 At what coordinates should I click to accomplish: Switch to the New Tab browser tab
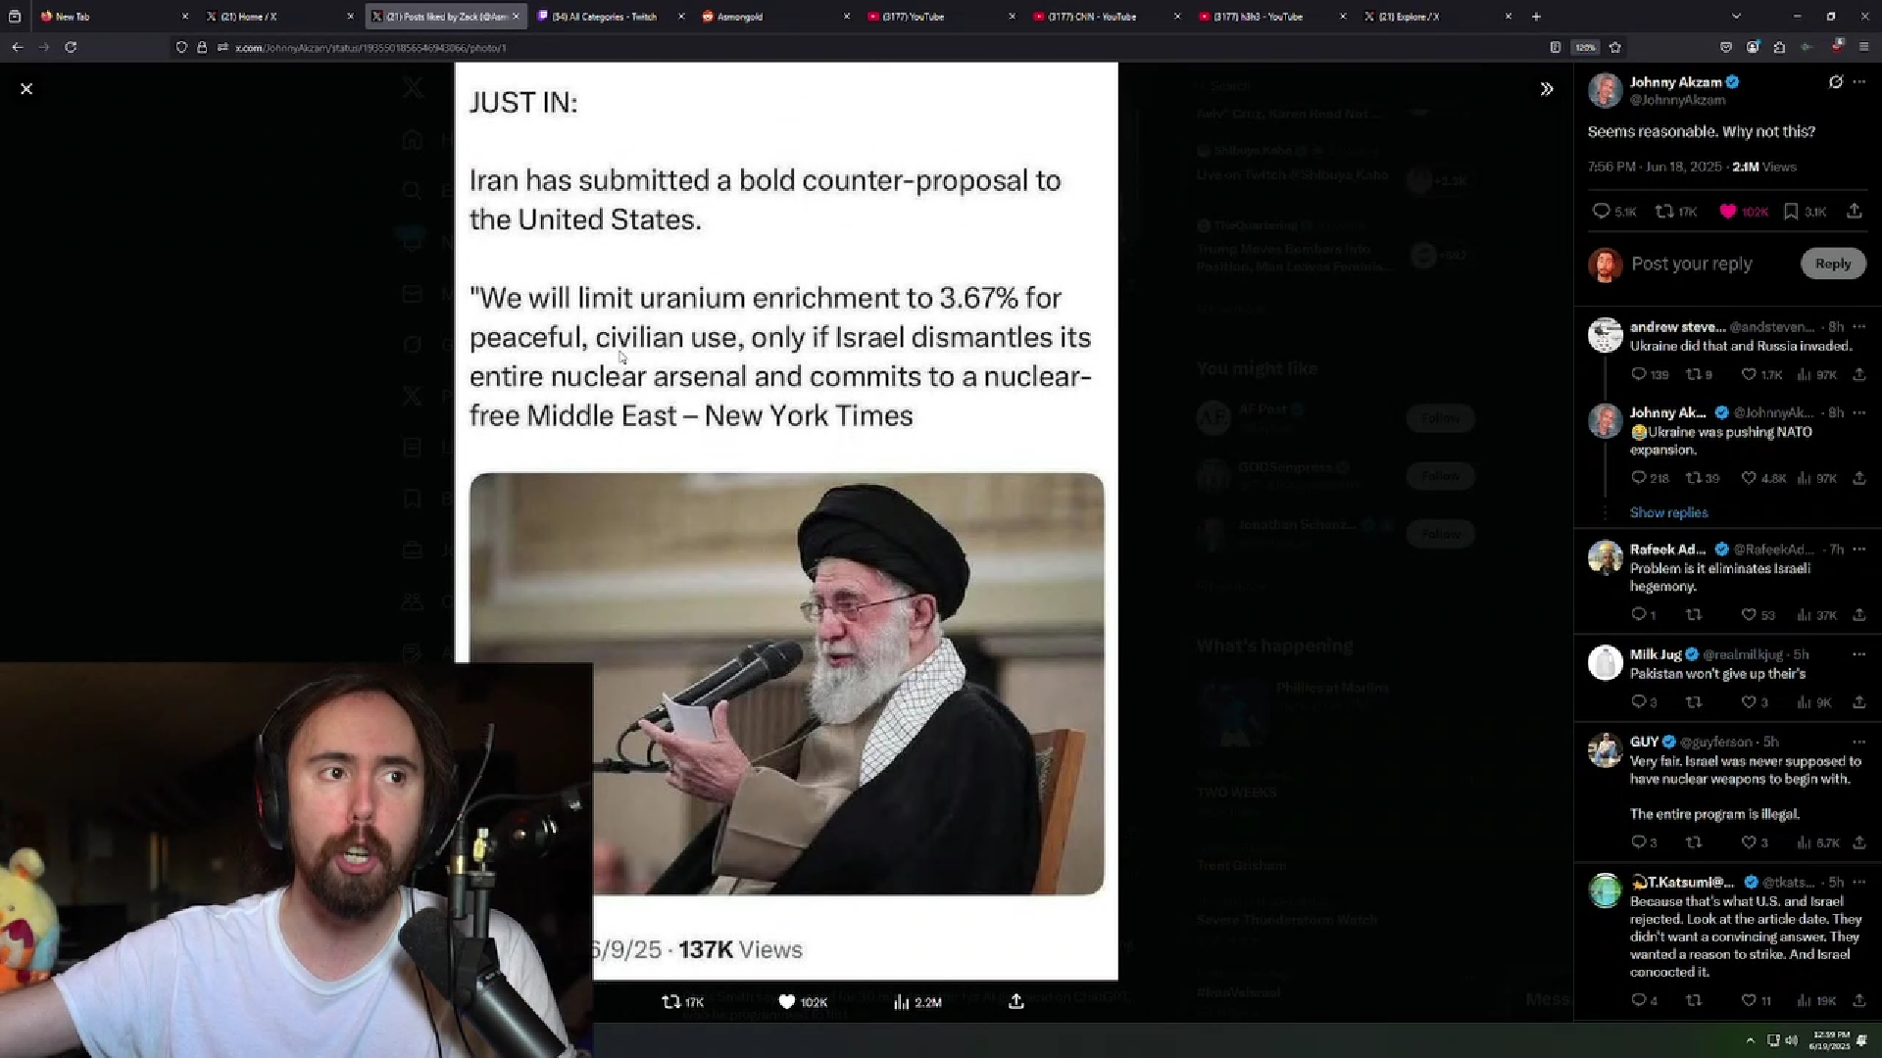tap(114, 17)
